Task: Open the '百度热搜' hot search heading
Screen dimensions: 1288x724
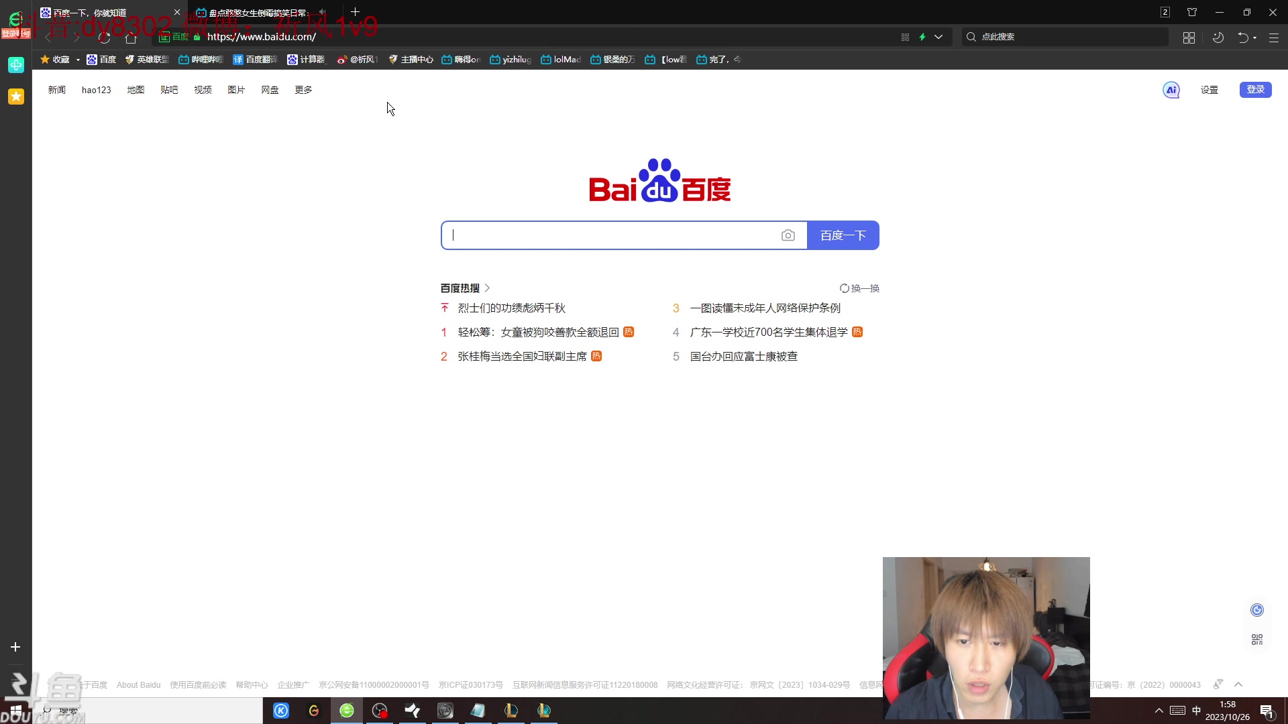Action: (465, 288)
